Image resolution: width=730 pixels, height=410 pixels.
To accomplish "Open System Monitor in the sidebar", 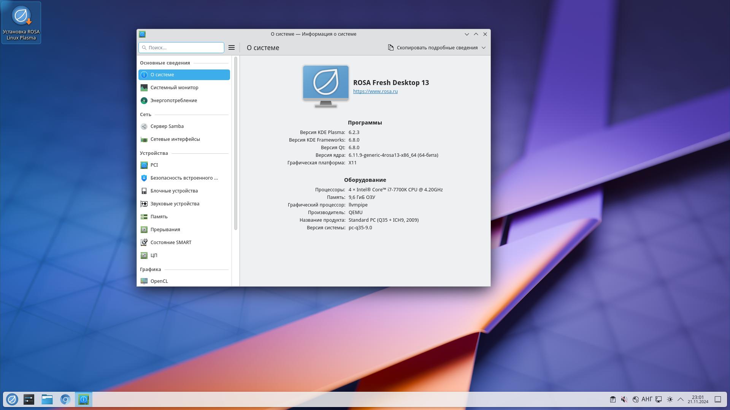I will [174, 88].
